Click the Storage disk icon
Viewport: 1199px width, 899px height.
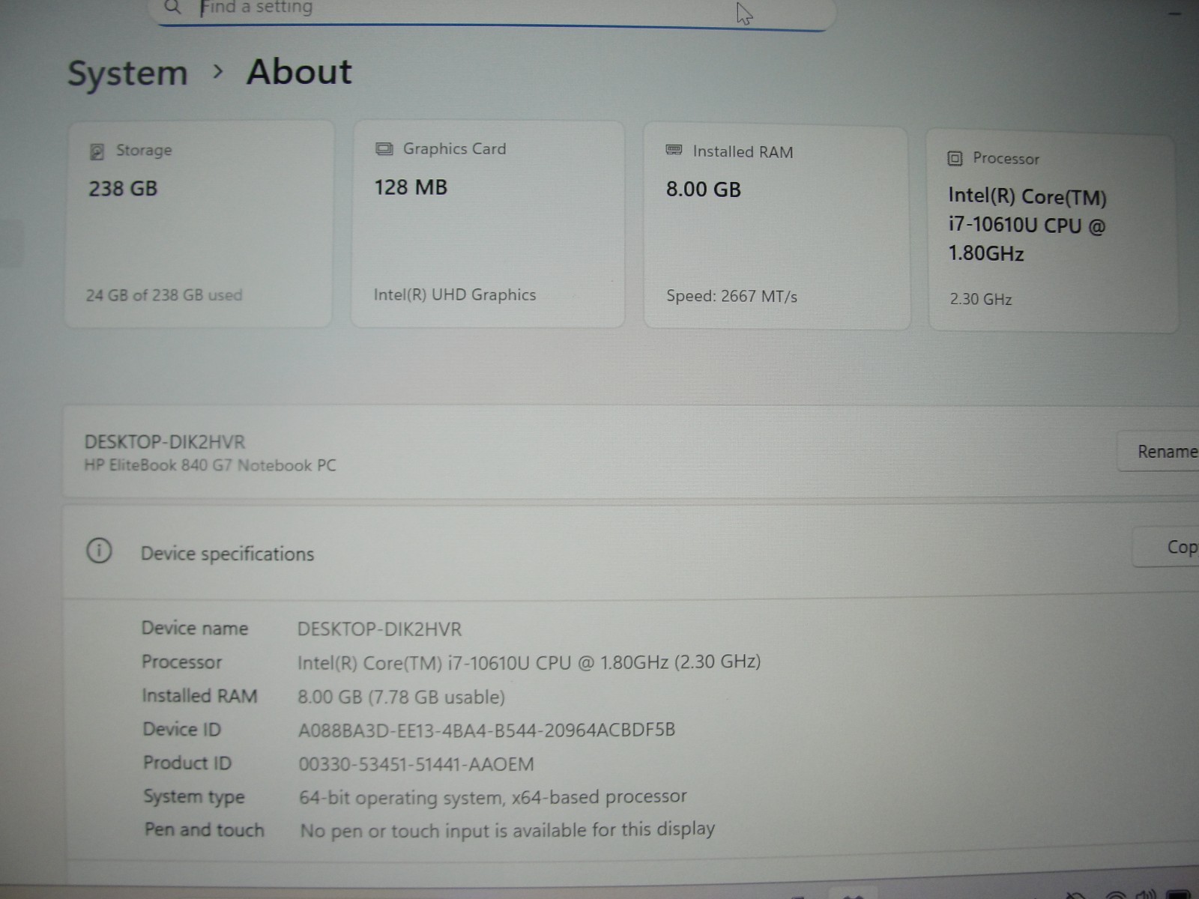[x=97, y=152]
